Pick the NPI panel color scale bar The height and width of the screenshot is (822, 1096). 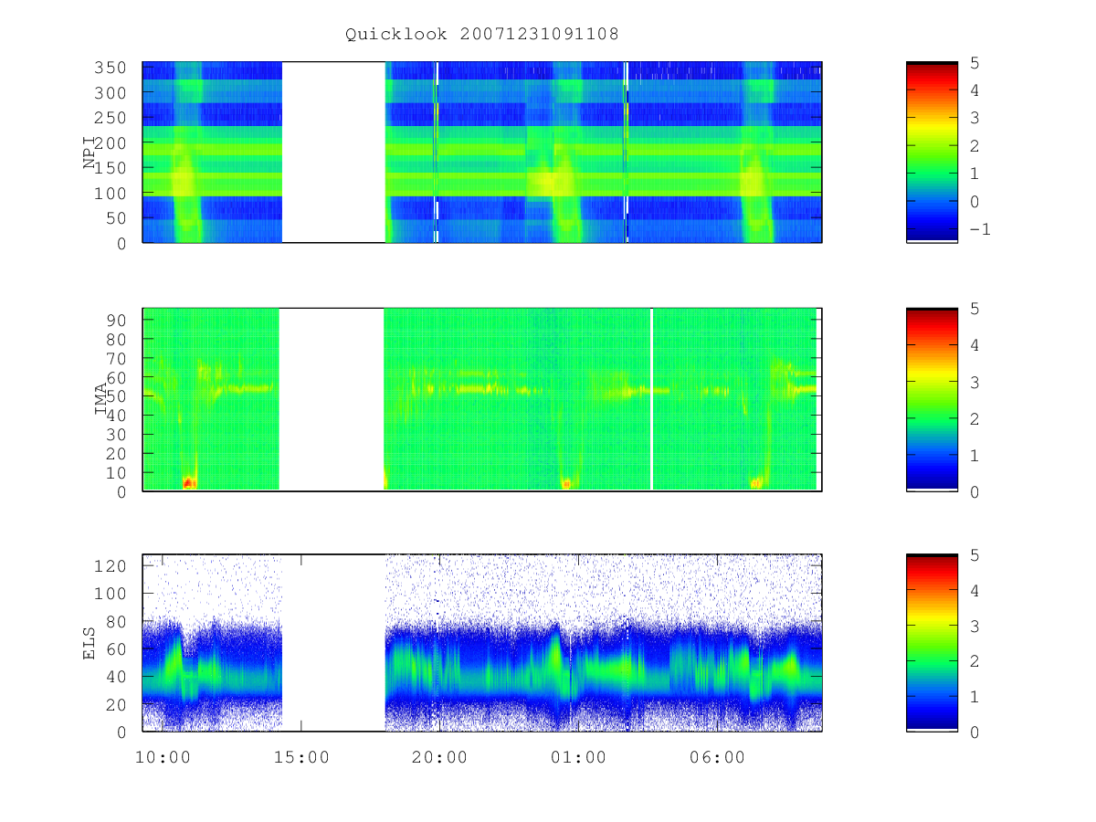tap(932, 153)
